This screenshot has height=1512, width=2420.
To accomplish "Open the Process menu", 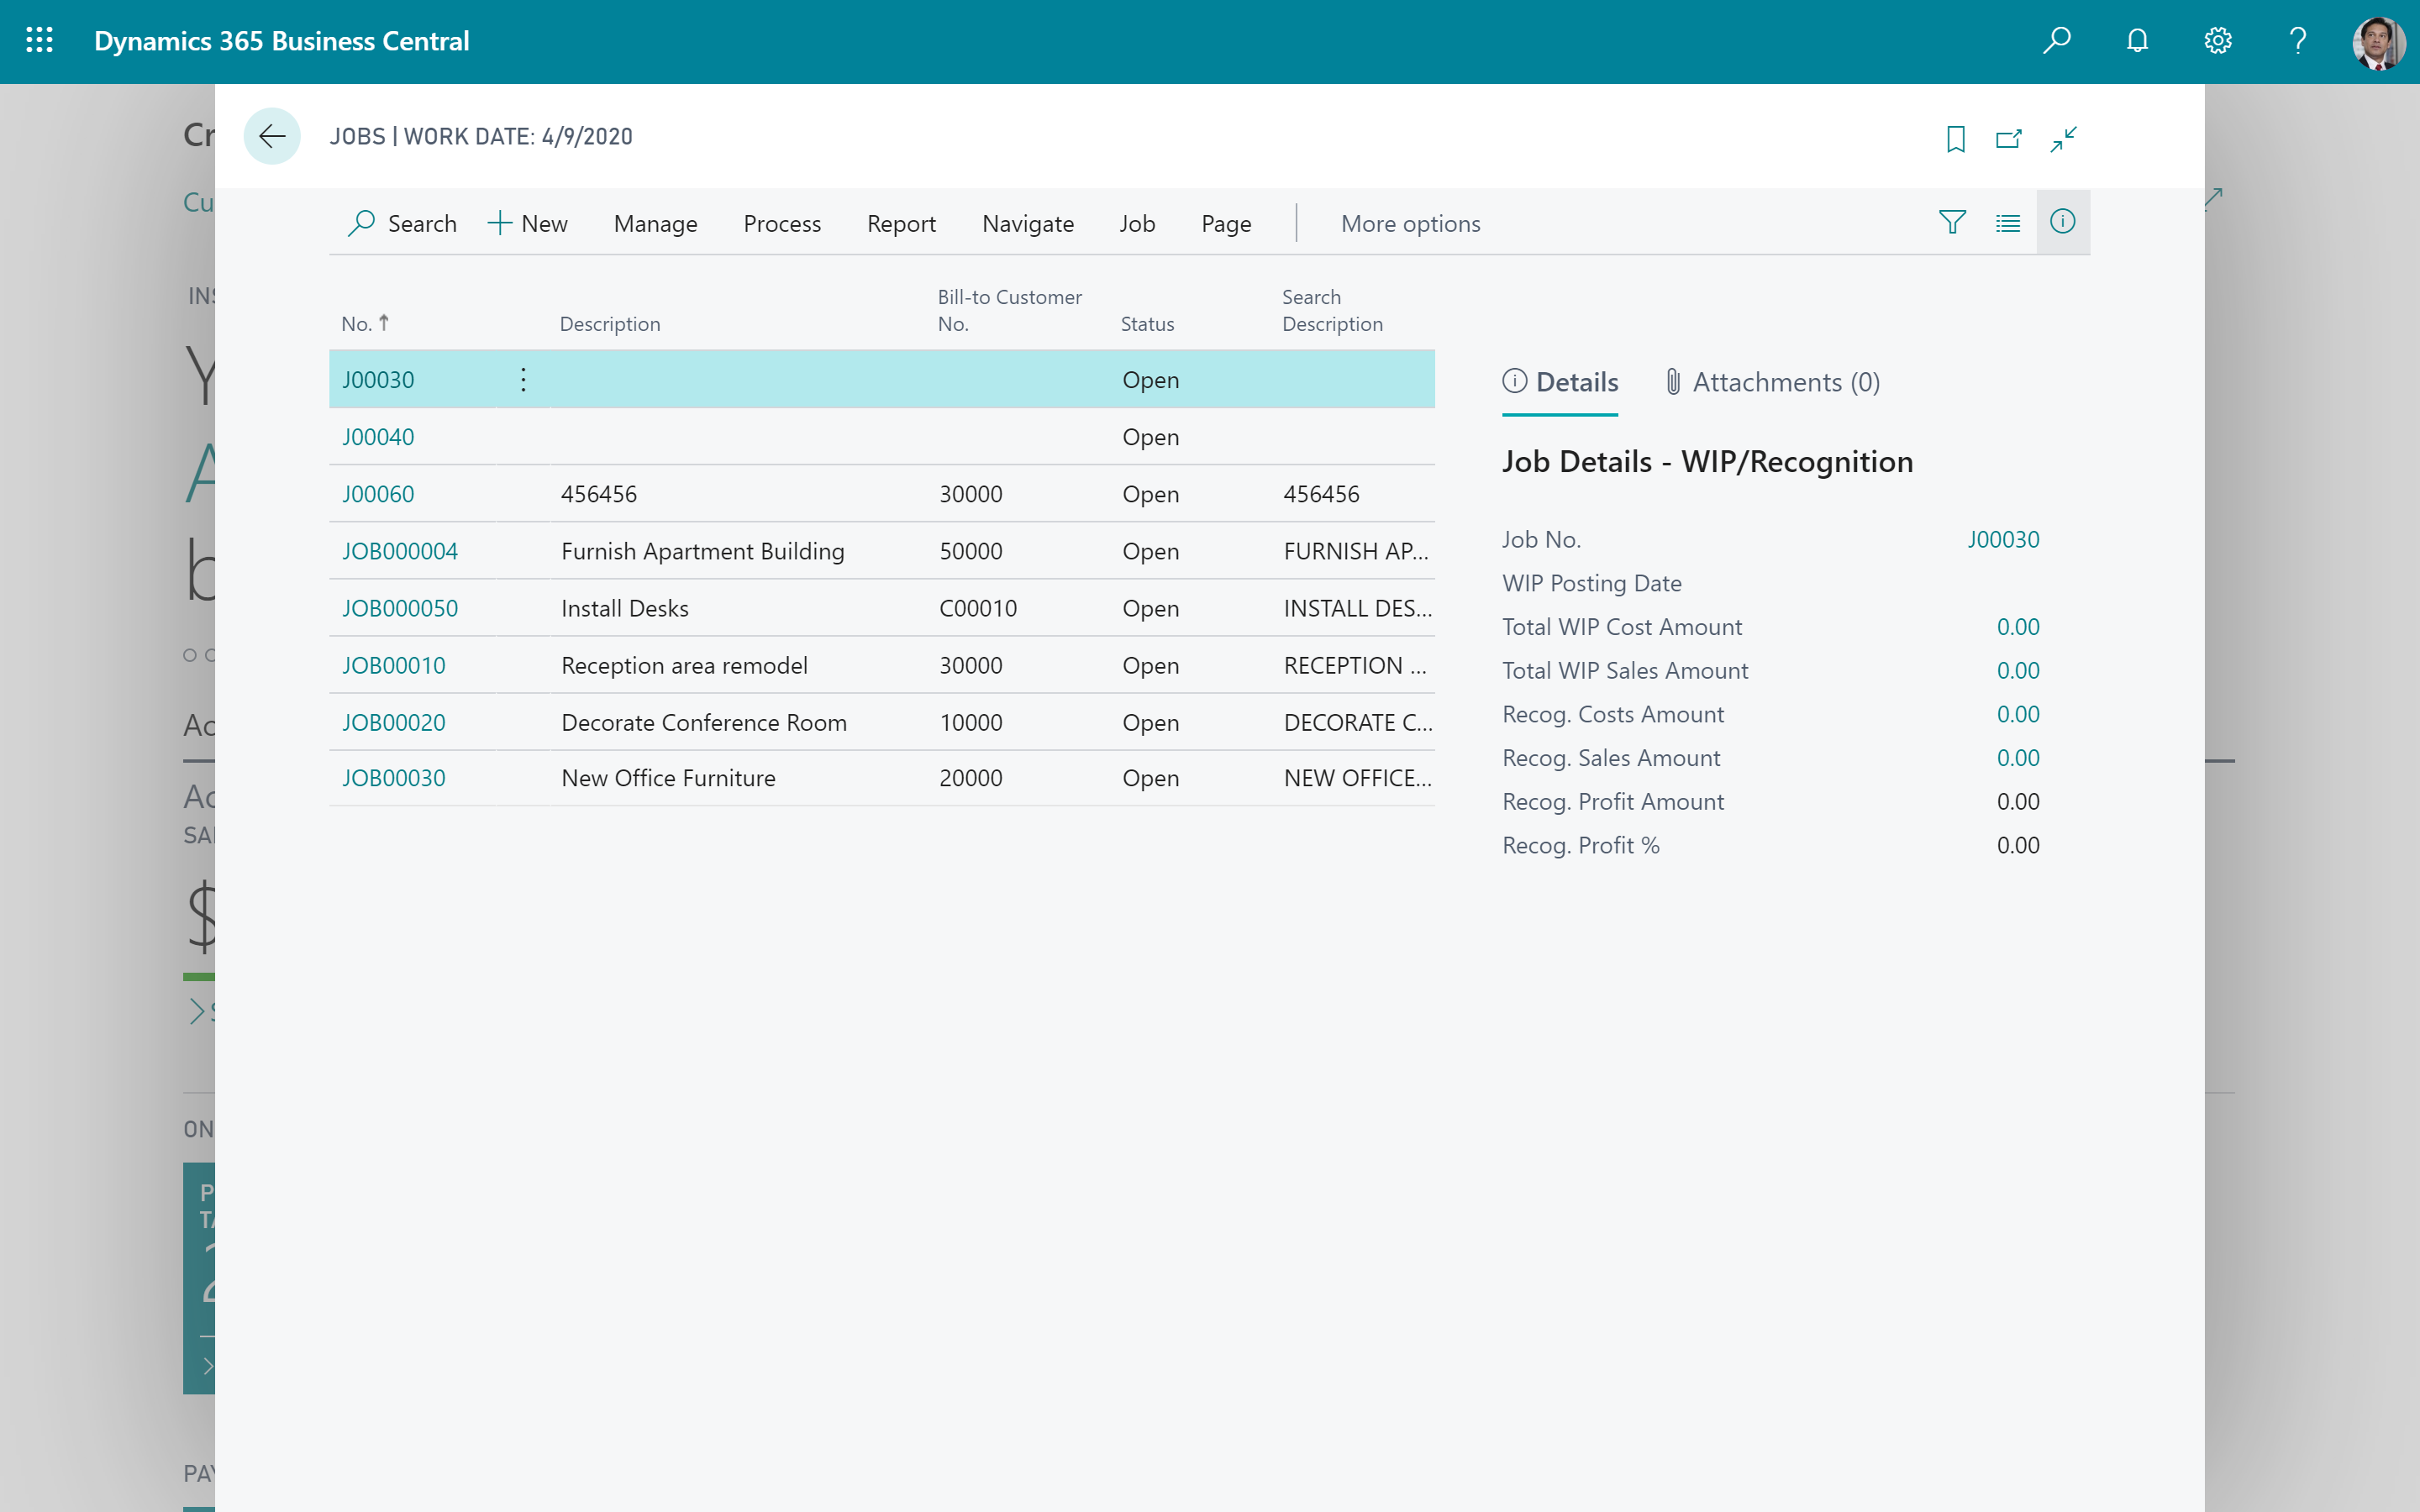I will click(x=782, y=223).
